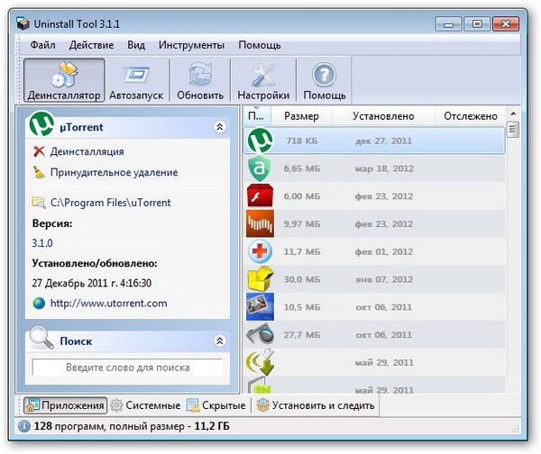541x454 pixels.
Task: Open the Действие menu
Action: click(x=91, y=45)
